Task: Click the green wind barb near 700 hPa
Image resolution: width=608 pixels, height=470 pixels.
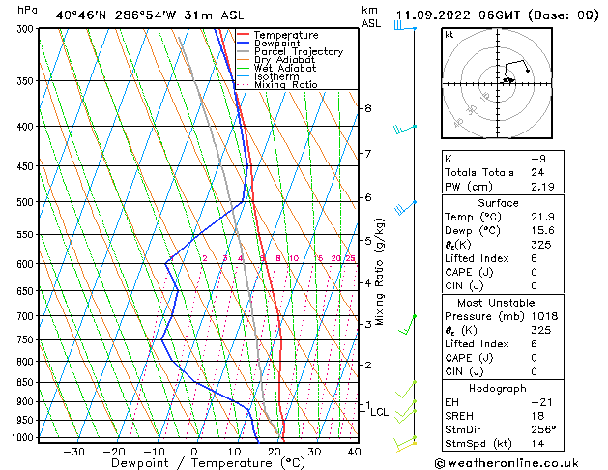Action: tap(410, 318)
